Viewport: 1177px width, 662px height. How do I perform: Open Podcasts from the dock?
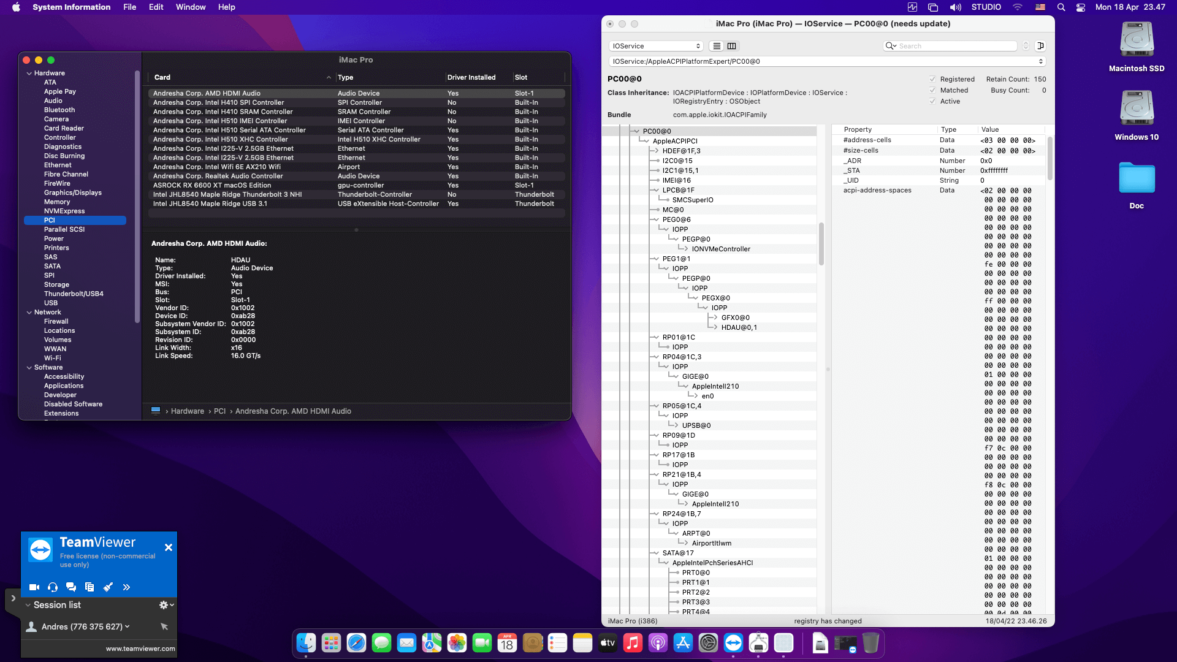tap(658, 643)
